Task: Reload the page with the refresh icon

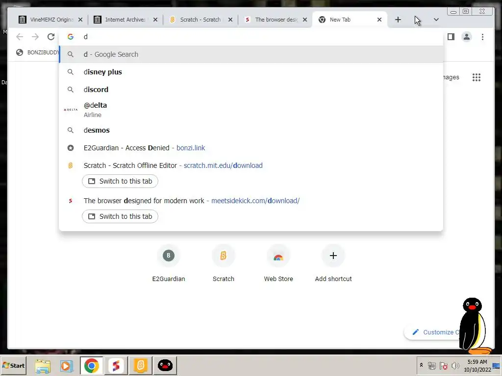Action: [x=50, y=37]
